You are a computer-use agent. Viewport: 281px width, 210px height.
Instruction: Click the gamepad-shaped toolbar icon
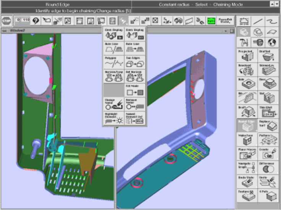point(178,21)
